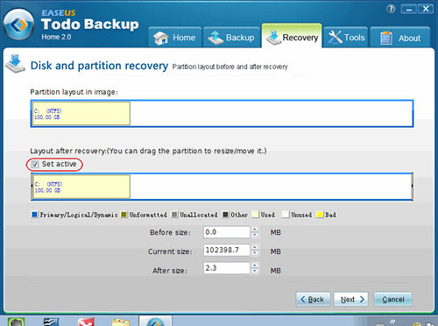The width and height of the screenshot is (438, 326).
Task: Click the Current size input field
Action: [227, 250]
